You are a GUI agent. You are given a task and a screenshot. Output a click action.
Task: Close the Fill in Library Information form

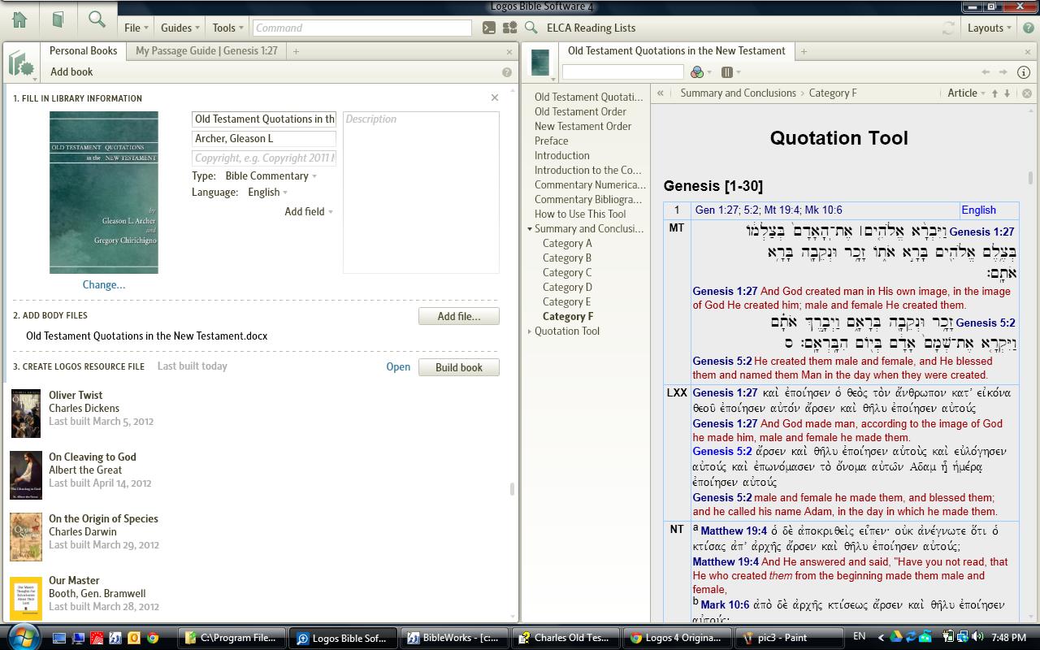point(495,97)
